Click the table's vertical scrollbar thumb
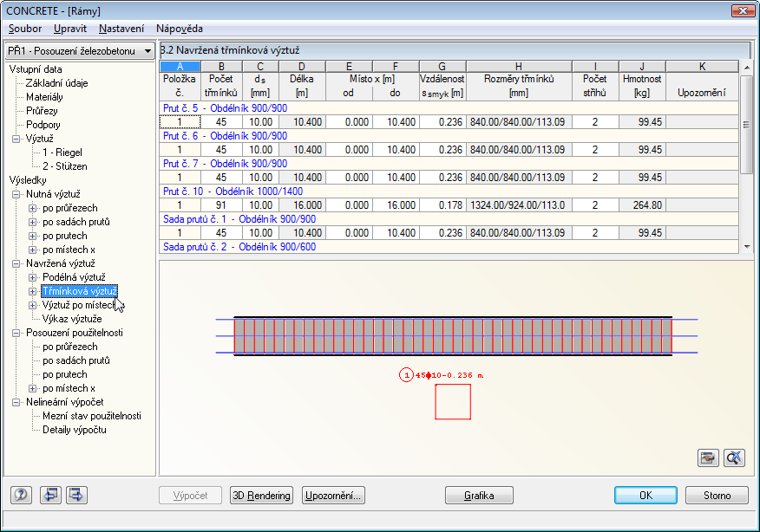The height and width of the screenshot is (532, 760). point(746,123)
